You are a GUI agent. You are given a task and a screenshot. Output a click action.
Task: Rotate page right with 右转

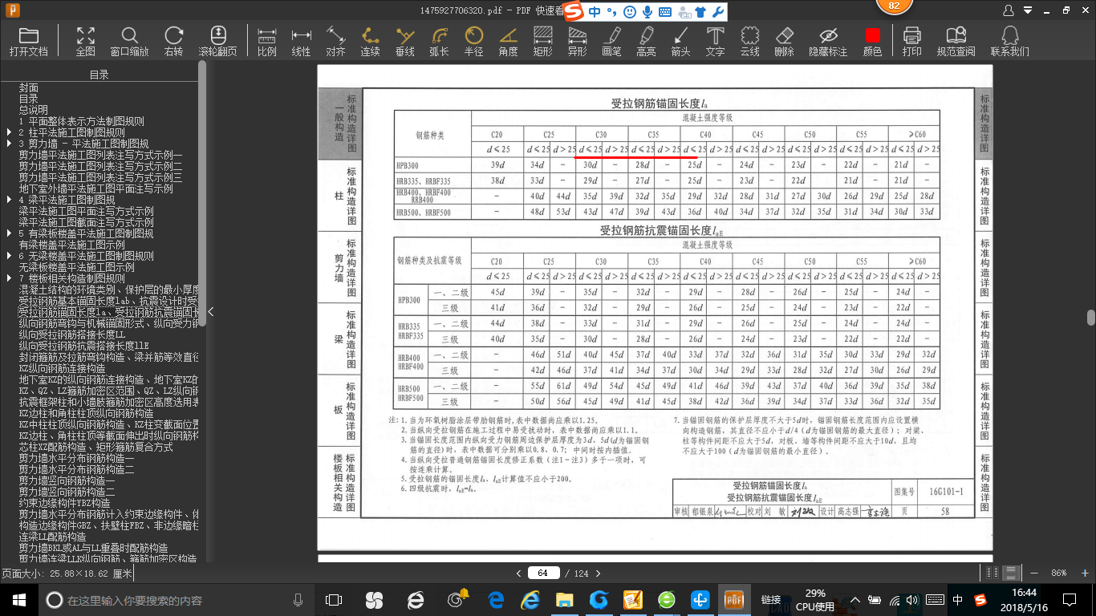(x=173, y=41)
